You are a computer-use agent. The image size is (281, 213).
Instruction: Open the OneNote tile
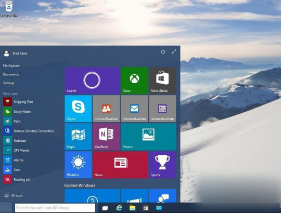tap(106, 137)
